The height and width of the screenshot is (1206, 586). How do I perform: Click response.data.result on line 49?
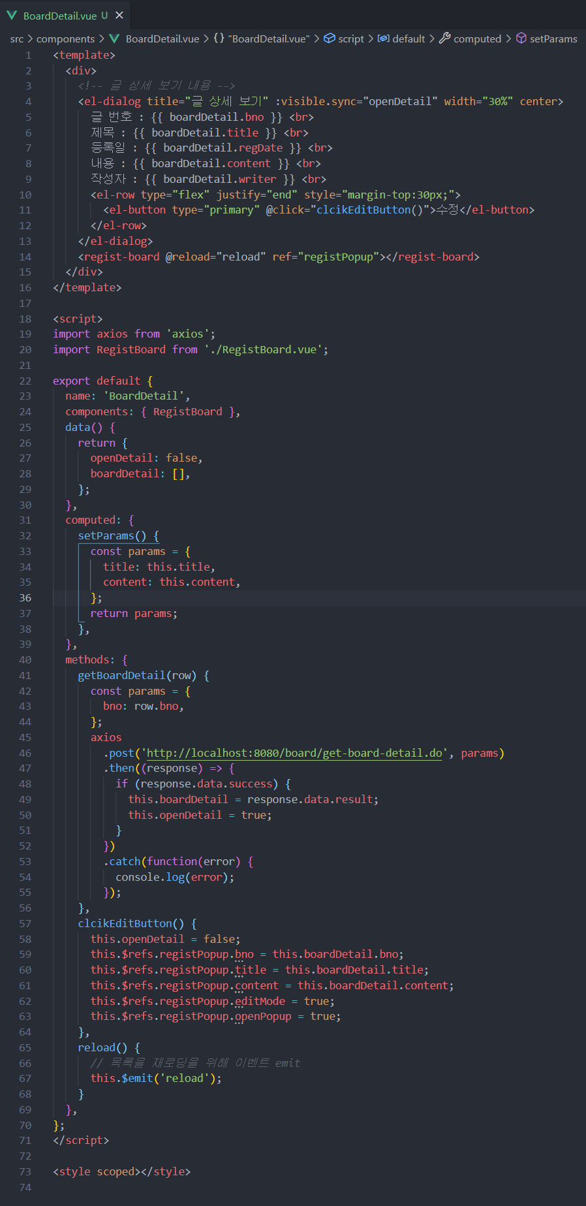310,800
